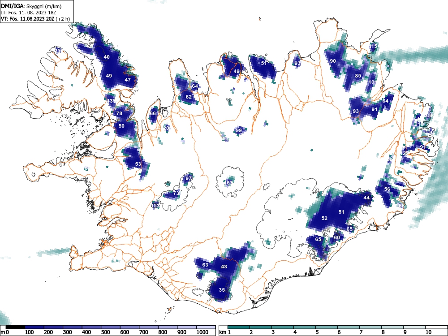The image size is (448, 336).
Task: Click the visibility value 115 on the map
Action: 373,46
